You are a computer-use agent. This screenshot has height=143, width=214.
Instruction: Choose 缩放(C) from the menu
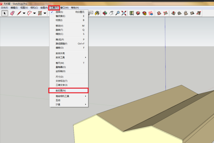coord(69,34)
